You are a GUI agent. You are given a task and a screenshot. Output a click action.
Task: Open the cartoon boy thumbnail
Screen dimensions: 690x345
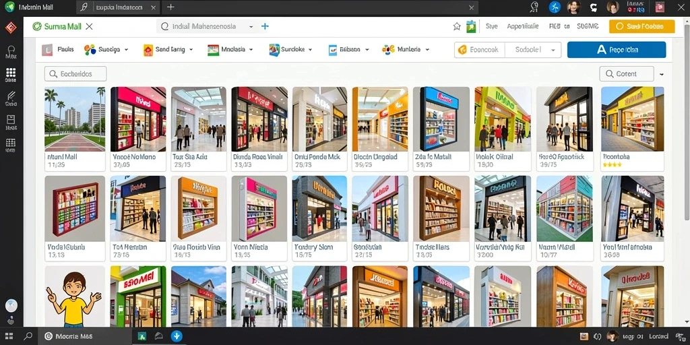pyautogui.click(x=75, y=296)
